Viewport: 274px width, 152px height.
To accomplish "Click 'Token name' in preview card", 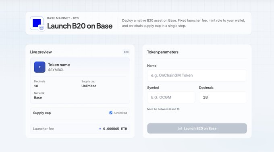I will pos(59,65).
